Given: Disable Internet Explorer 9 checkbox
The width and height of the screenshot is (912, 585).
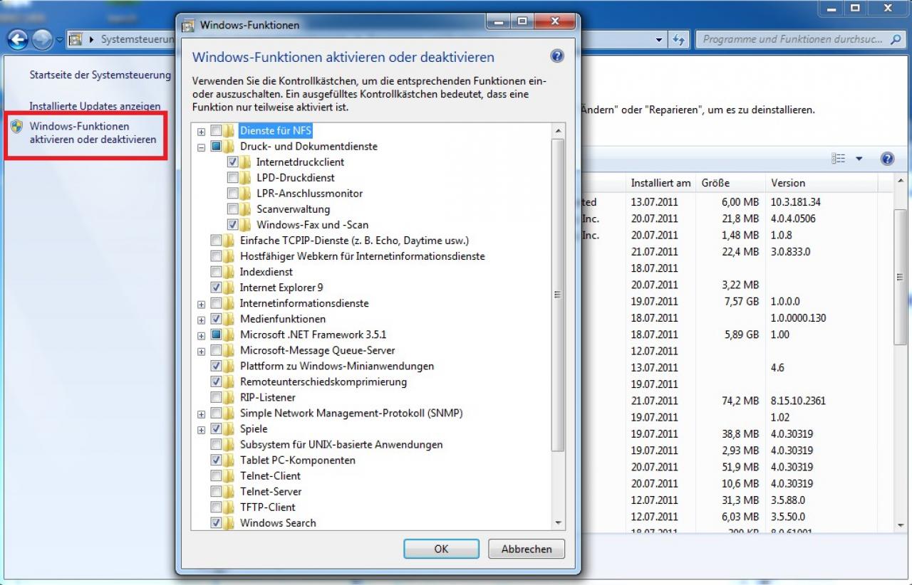Looking at the screenshot, I should click(216, 288).
